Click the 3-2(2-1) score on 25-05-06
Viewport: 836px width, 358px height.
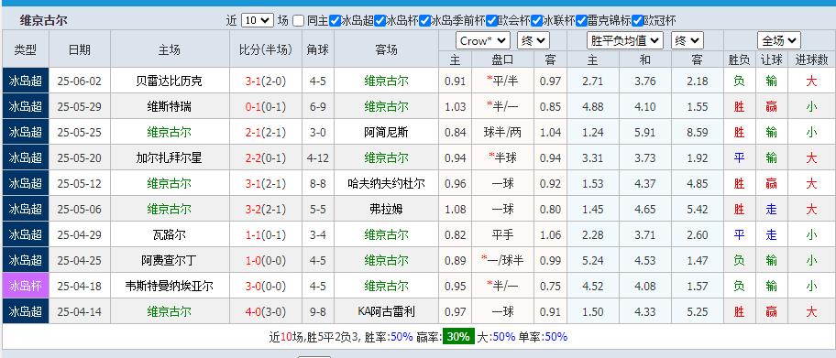(x=266, y=209)
